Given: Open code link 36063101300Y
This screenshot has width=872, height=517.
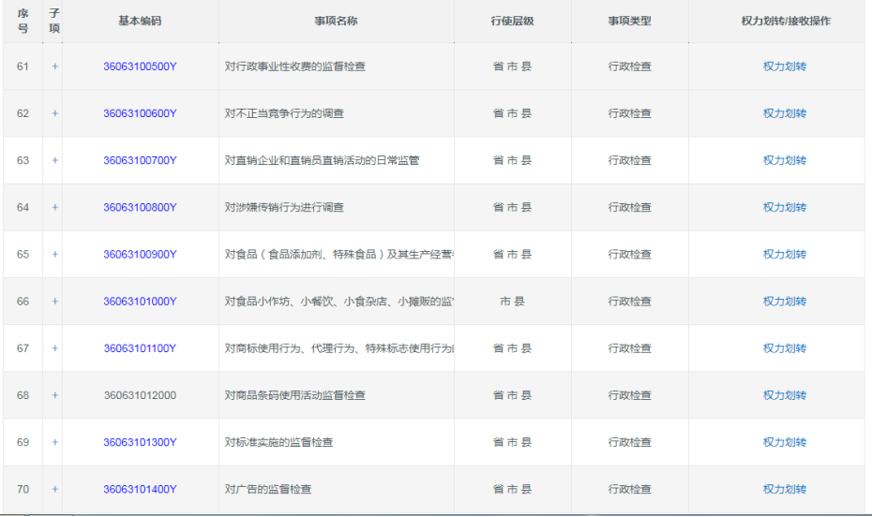Looking at the screenshot, I should pos(140,442).
